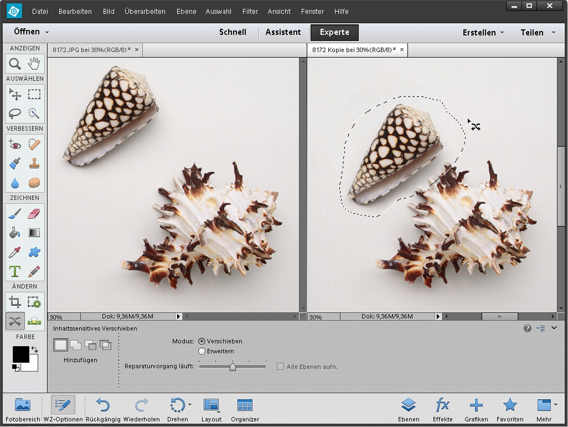Choose the Lasso selection tool
Viewport: 568px width, 427px height.
point(15,113)
